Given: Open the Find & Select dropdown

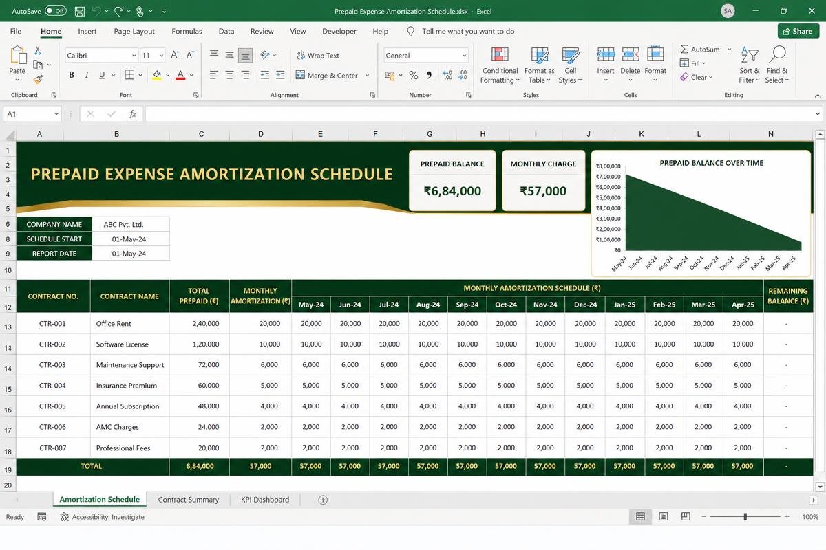Looking at the screenshot, I should [x=777, y=65].
